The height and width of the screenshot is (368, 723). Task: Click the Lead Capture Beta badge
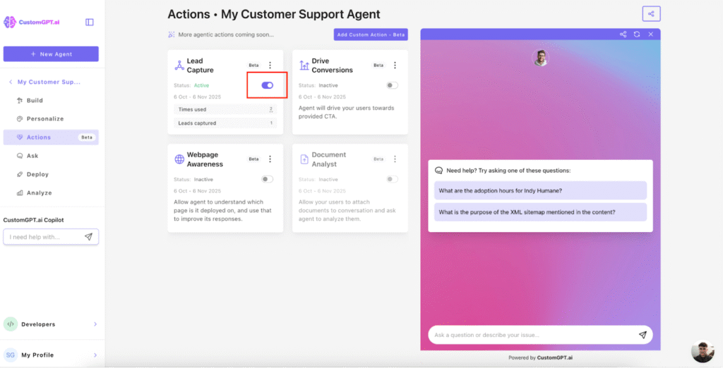(253, 66)
